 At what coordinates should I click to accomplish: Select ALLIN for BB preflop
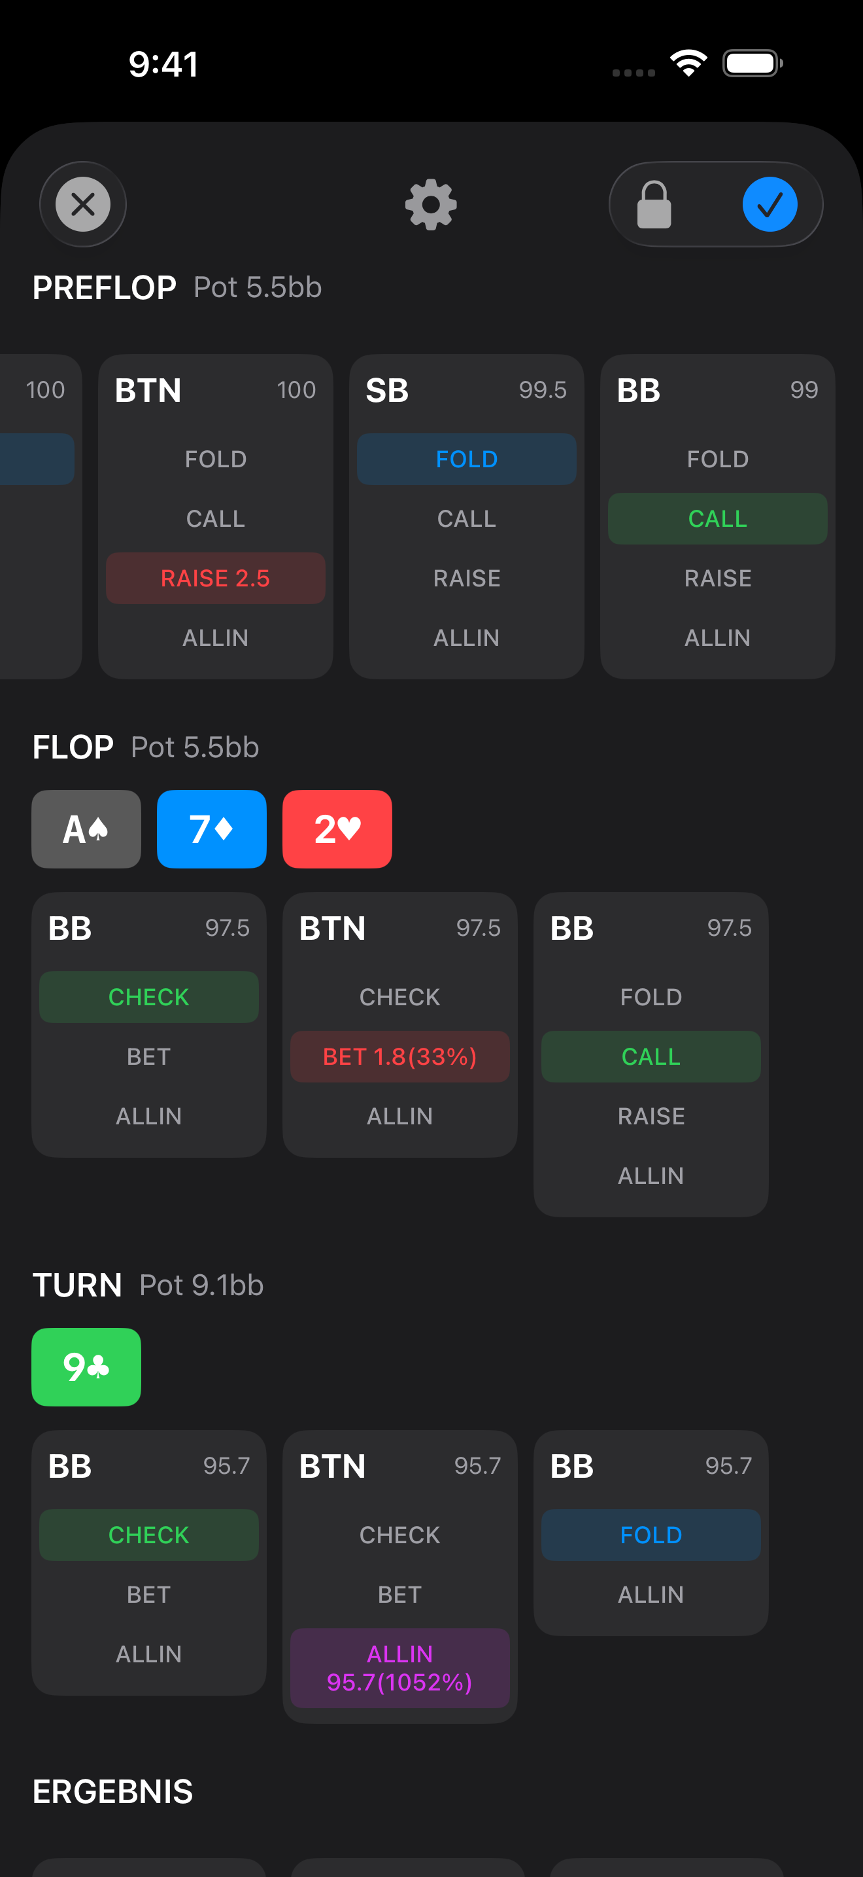click(717, 637)
